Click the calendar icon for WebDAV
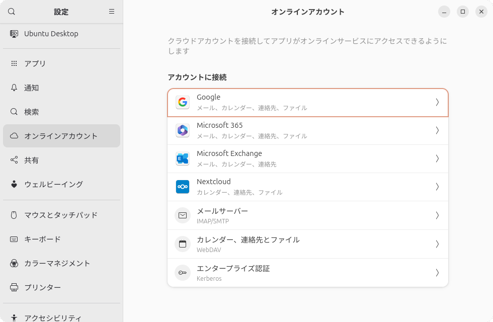The image size is (493, 322). [183, 244]
